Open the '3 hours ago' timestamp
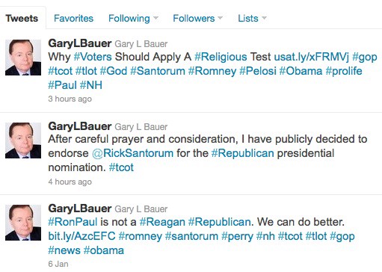382x272 pixels. pos(70,99)
